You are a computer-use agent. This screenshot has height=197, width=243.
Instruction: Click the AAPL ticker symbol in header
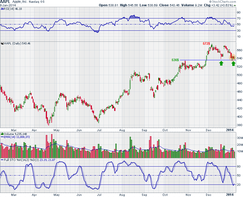pyautogui.click(x=5, y=2)
